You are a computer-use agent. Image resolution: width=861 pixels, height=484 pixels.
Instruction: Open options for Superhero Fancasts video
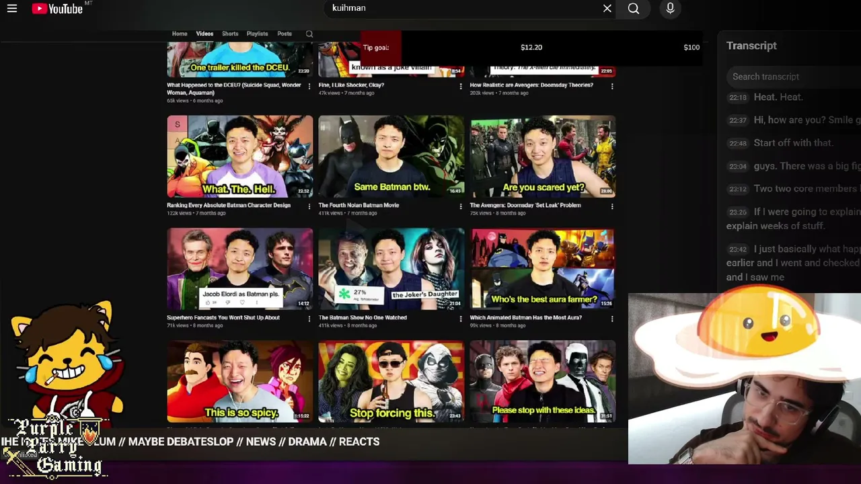[309, 319]
